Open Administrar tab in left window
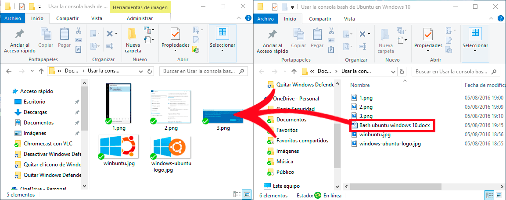The width and height of the screenshot is (506, 200). [x=140, y=19]
